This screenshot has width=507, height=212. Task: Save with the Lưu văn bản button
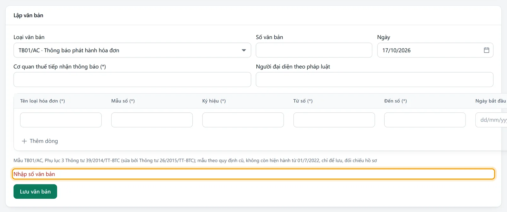tap(35, 192)
